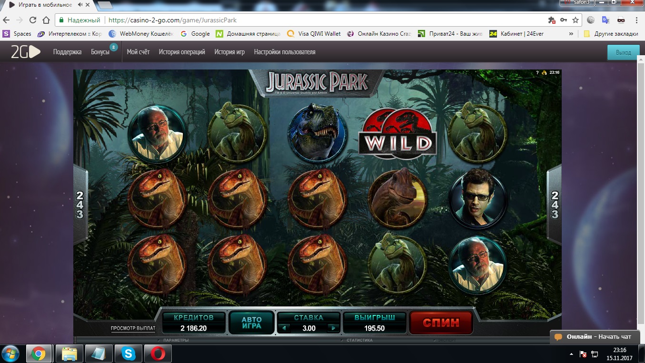
Task: Expand the ПАРАМЕТРЫ panel
Action: click(176, 340)
